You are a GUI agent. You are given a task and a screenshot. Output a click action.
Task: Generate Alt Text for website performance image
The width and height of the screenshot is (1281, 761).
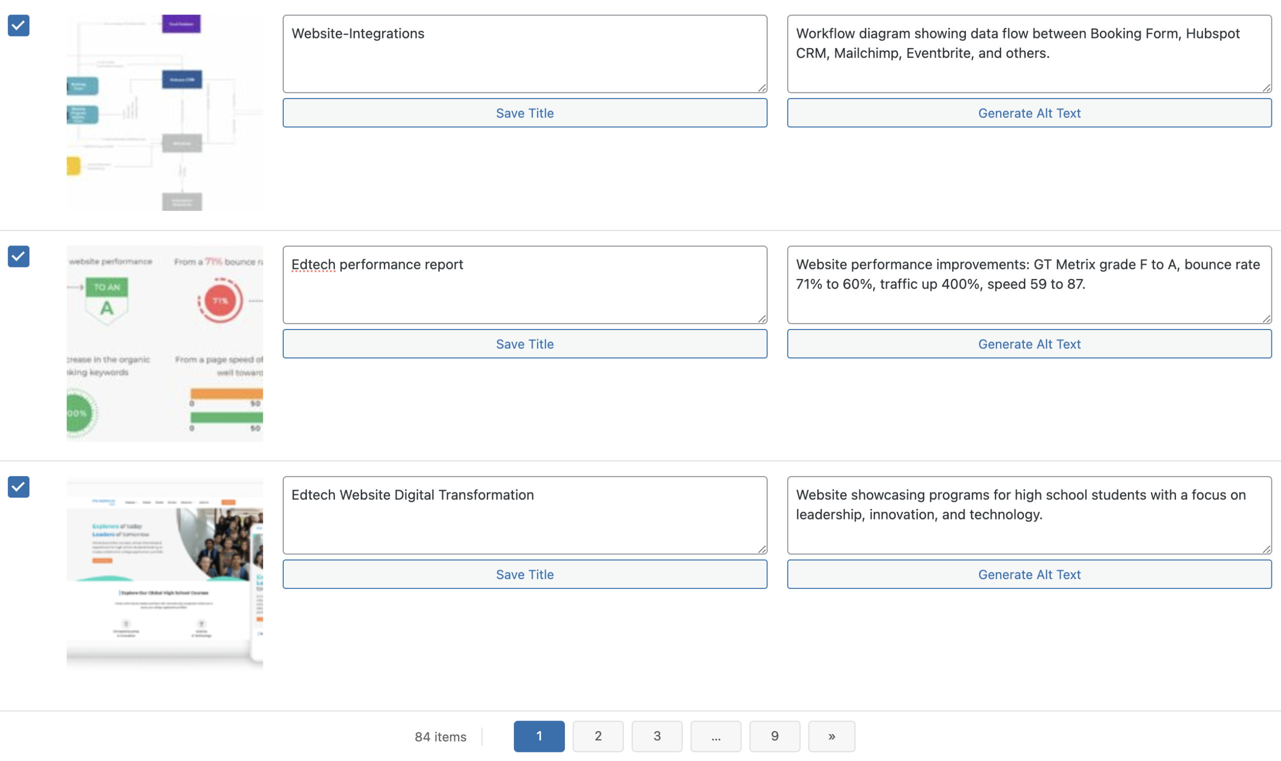pos(1029,343)
